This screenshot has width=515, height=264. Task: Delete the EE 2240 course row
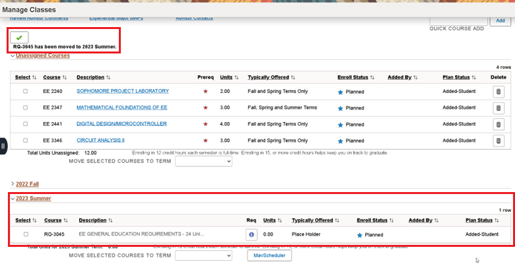[x=498, y=91]
